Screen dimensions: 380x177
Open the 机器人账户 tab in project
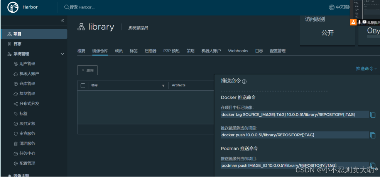pyautogui.click(x=211, y=51)
